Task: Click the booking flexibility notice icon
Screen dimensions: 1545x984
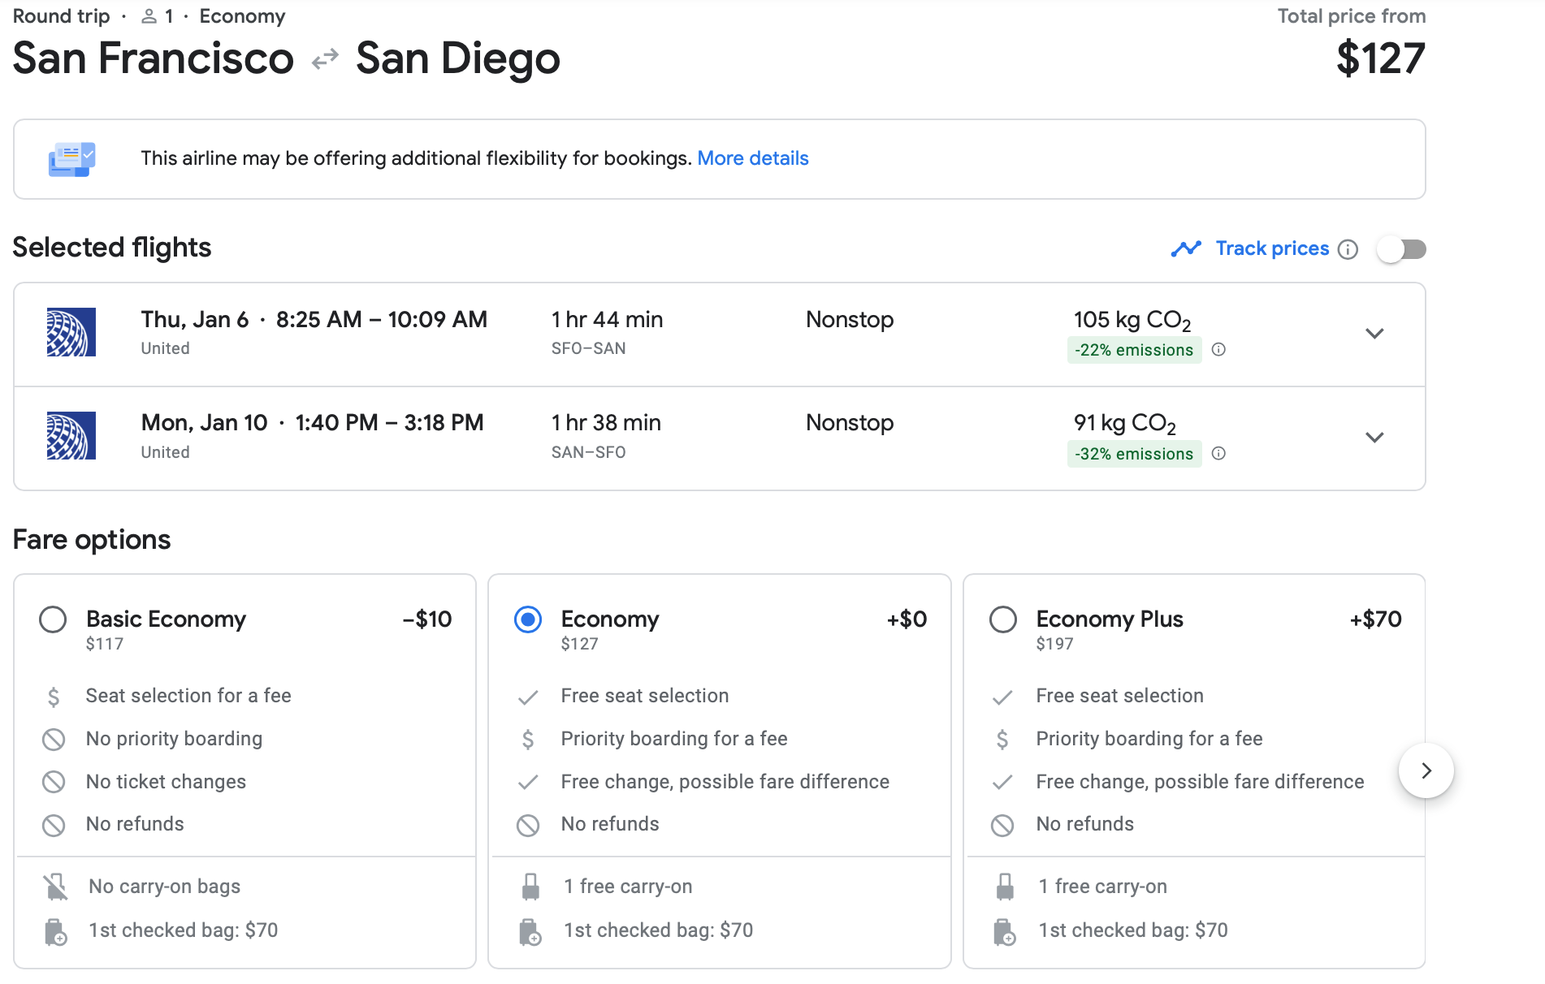Action: (x=71, y=159)
